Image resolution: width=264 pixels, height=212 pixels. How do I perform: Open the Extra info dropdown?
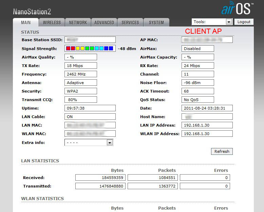(89, 143)
